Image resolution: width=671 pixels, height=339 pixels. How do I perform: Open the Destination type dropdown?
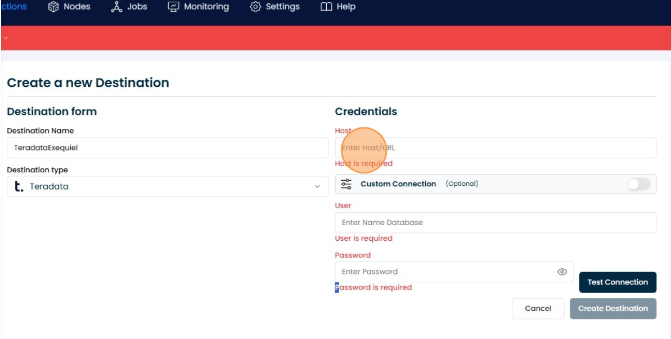coord(167,186)
